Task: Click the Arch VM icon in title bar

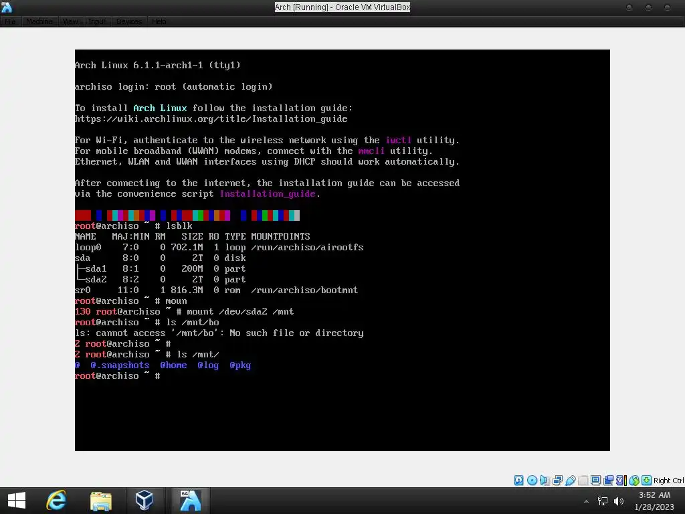Action: coord(7,7)
